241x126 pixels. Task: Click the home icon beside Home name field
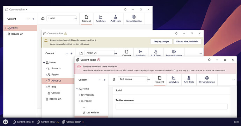43,19
